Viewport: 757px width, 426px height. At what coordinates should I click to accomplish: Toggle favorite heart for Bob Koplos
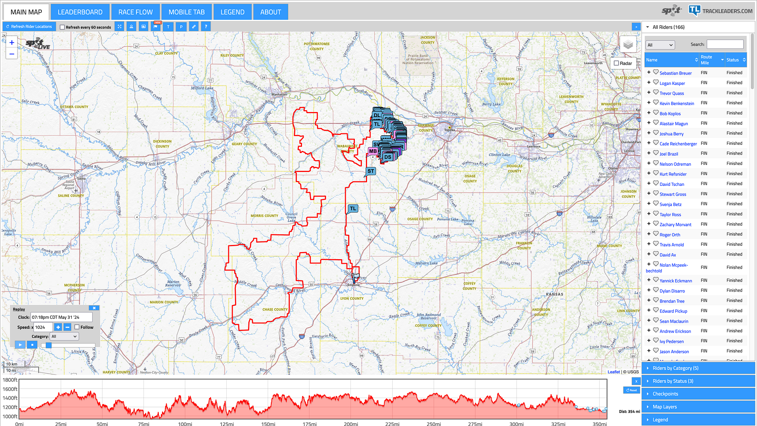pos(656,113)
